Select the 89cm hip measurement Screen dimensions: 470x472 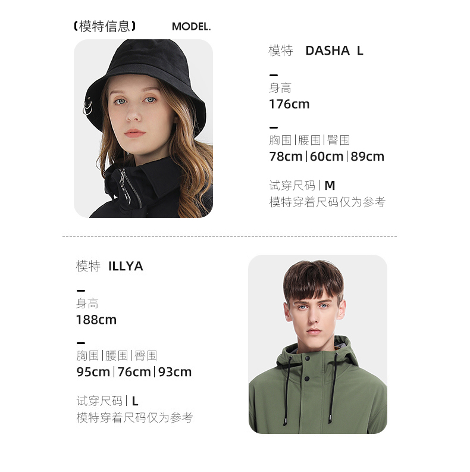tap(368, 157)
